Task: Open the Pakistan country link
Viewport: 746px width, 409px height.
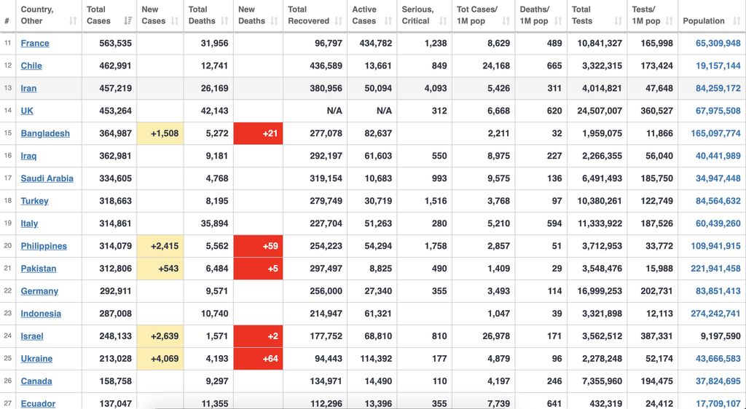Action: pos(39,269)
